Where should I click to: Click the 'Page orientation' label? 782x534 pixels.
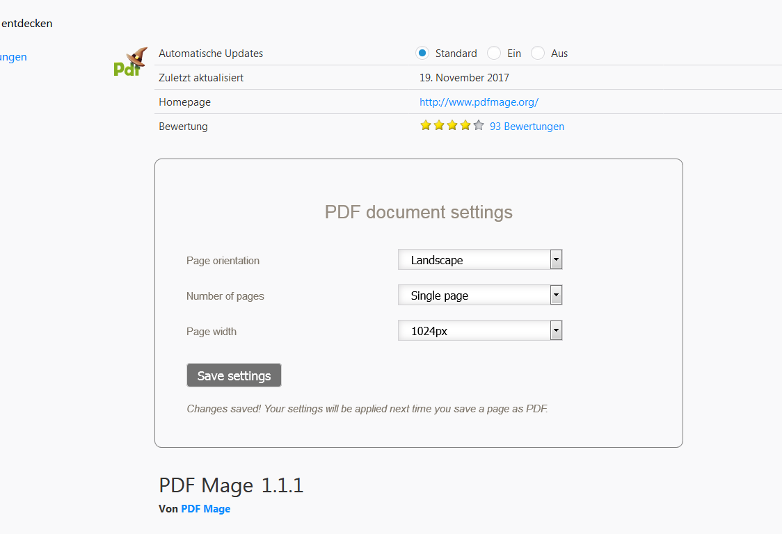[x=223, y=261]
